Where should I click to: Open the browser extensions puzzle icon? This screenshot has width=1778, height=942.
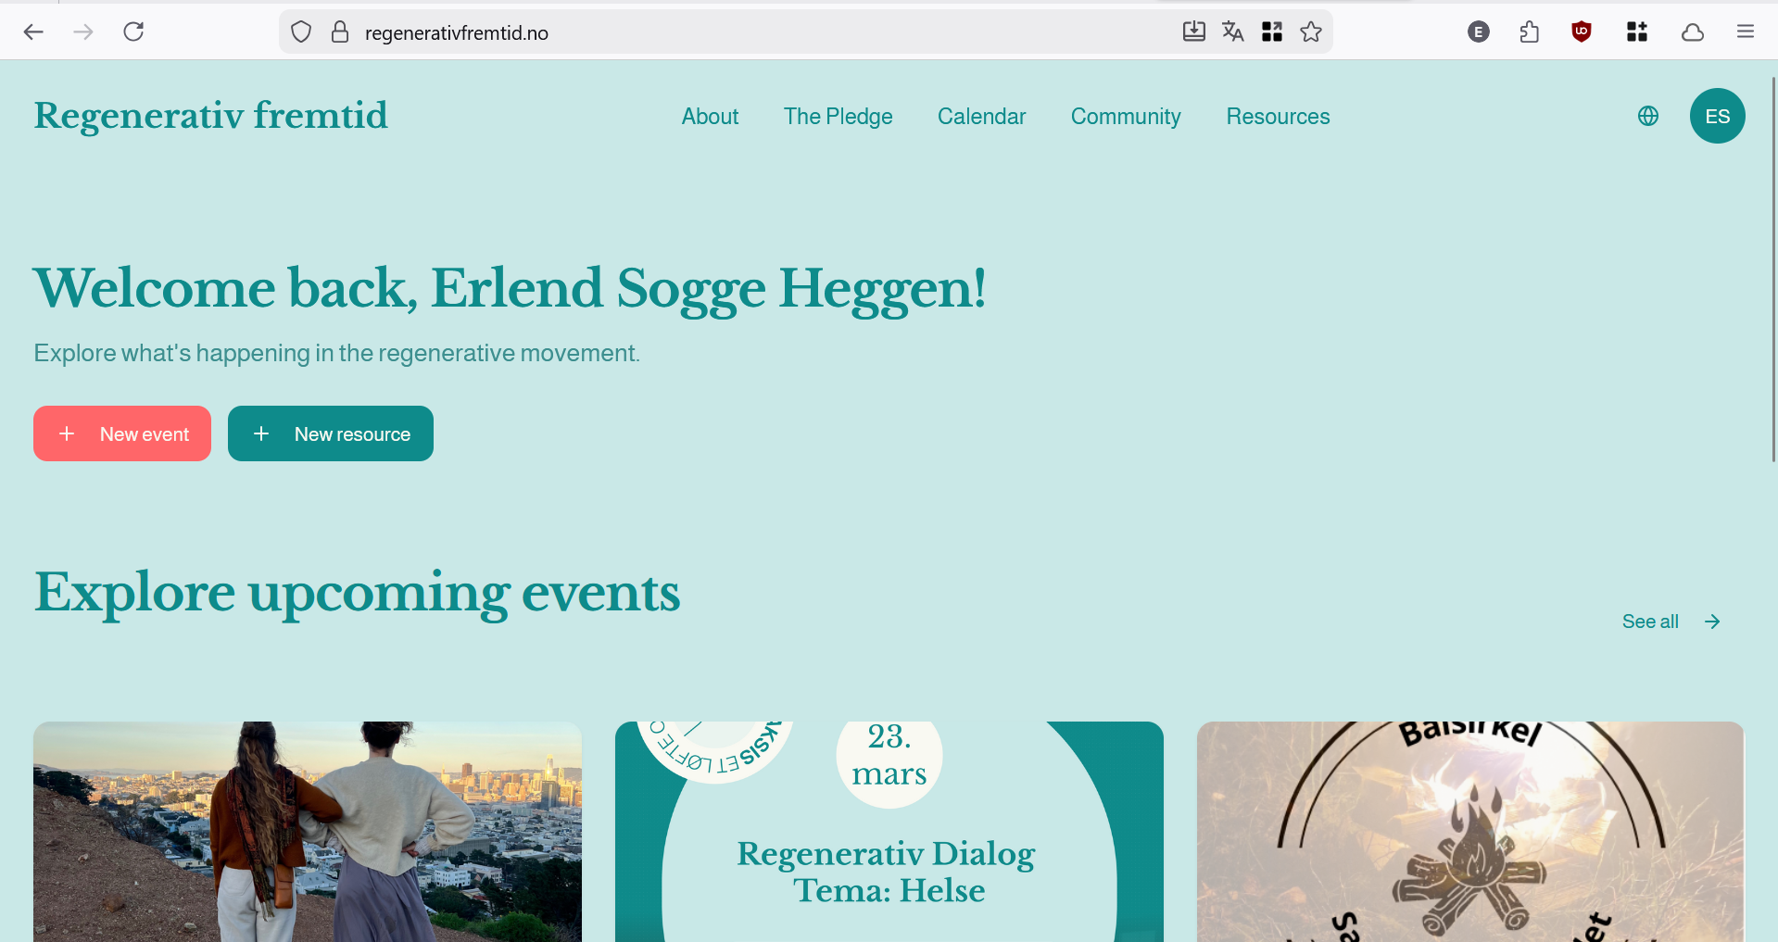(x=1530, y=32)
